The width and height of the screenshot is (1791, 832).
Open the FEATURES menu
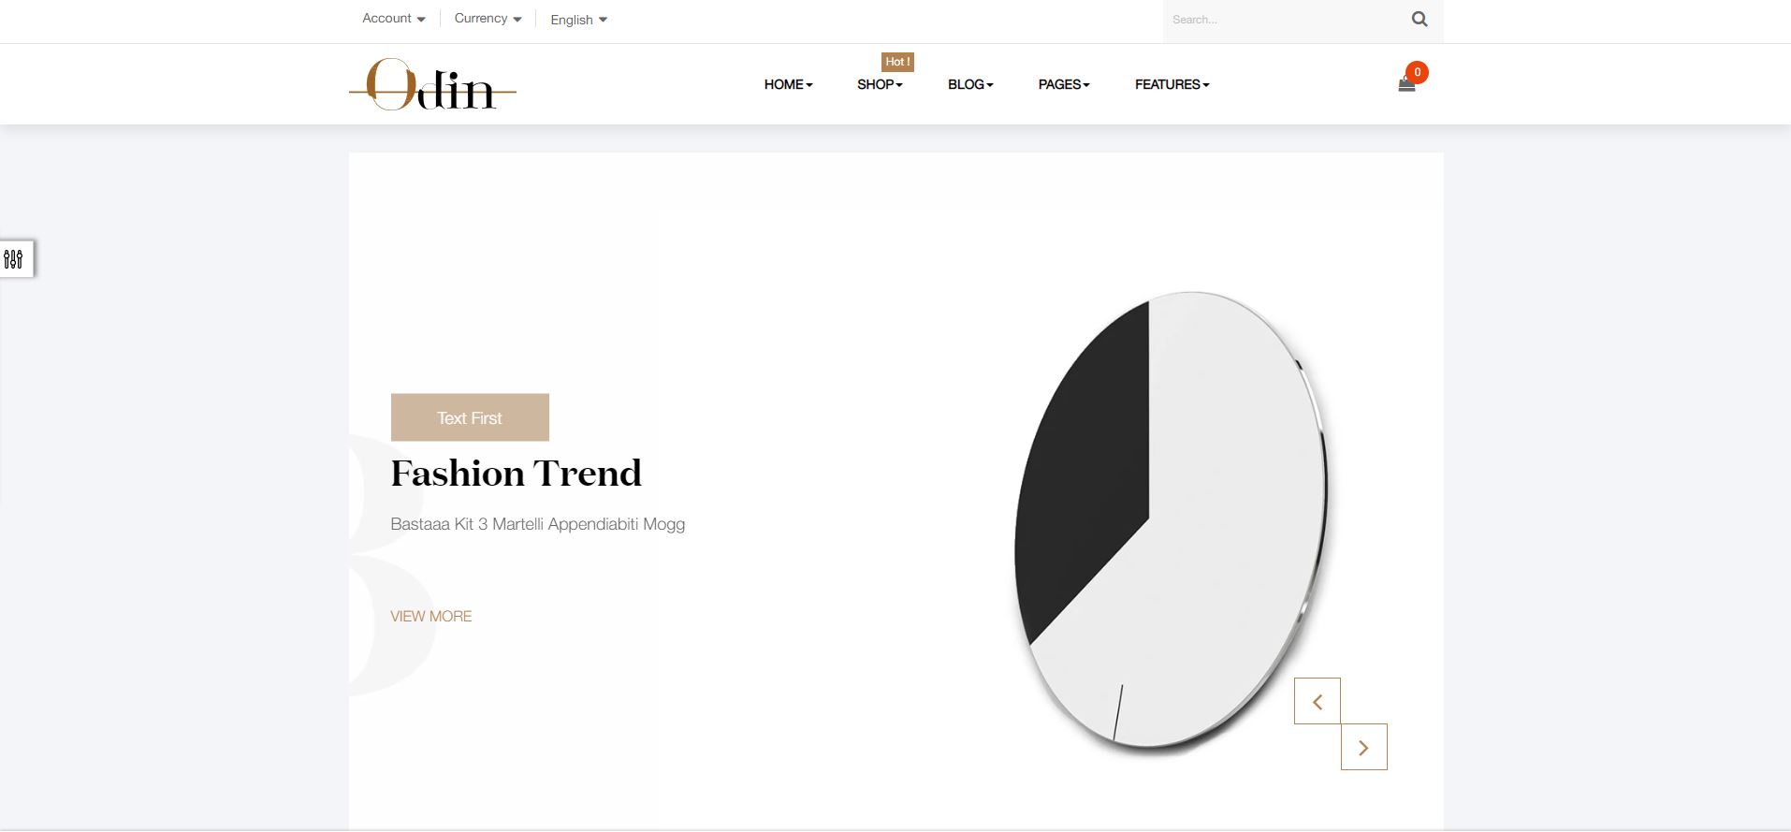(1172, 84)
